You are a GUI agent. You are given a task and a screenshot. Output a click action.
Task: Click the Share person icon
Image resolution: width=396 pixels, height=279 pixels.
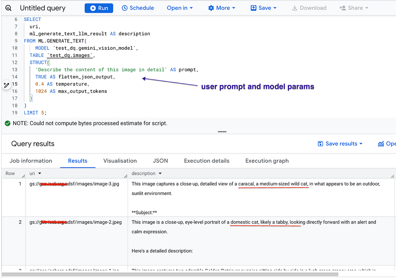click(x=343, y=8)
